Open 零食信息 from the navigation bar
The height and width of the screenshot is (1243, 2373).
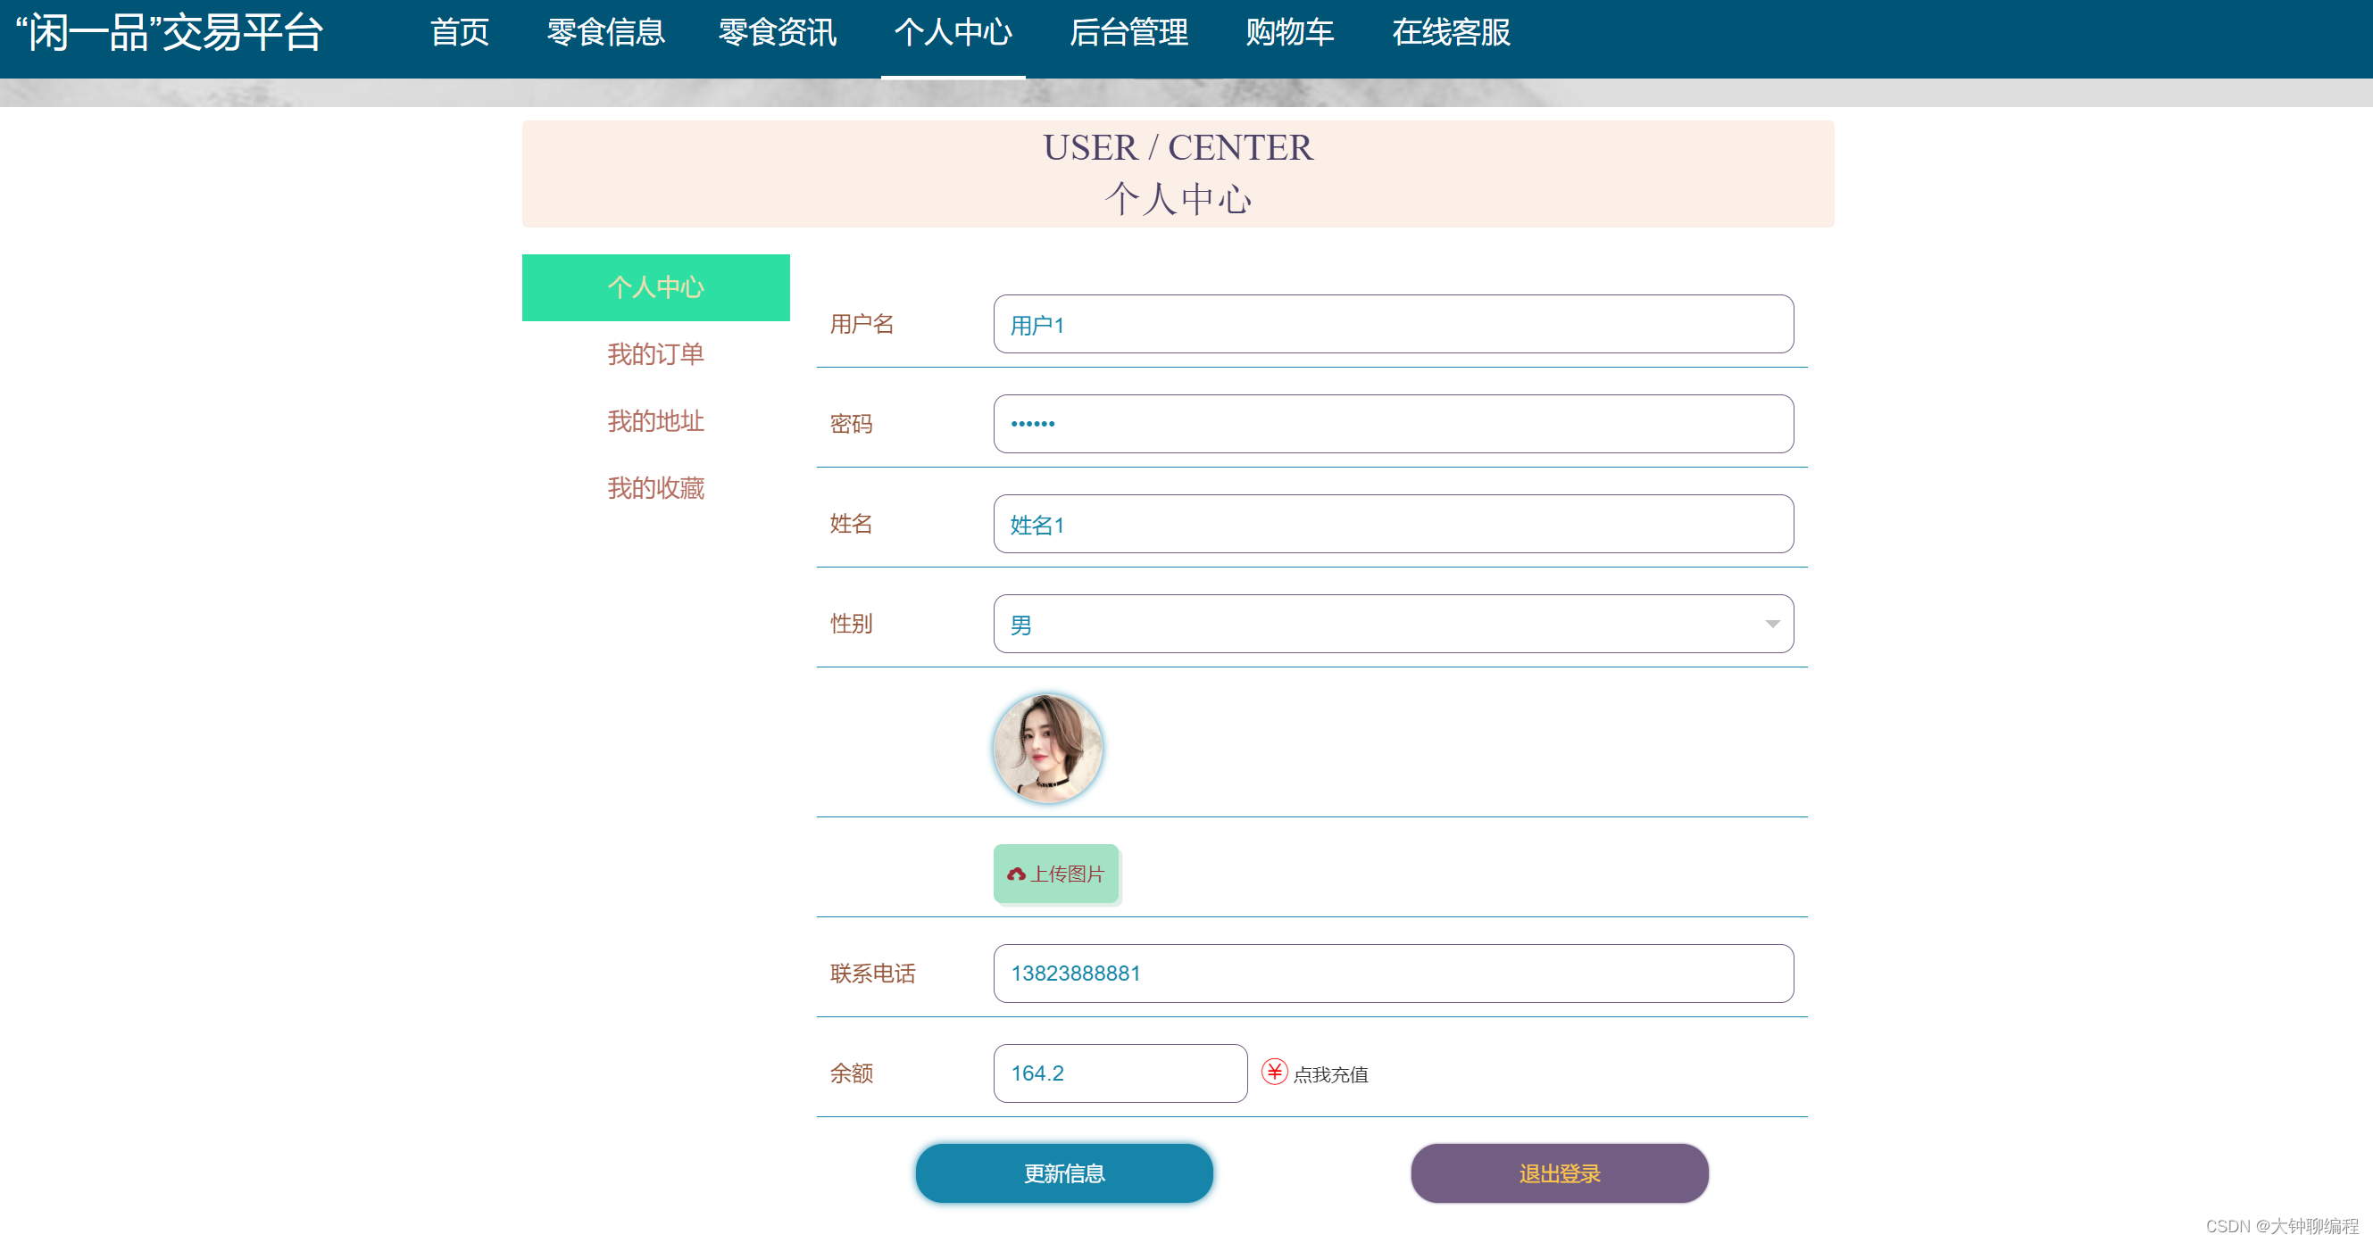coord(606,33)
